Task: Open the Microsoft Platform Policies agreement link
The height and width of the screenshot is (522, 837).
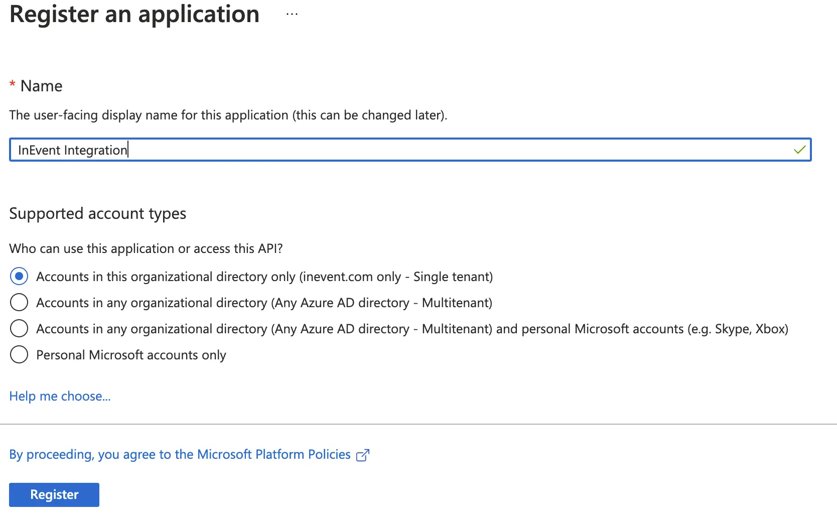Action: 180,454
